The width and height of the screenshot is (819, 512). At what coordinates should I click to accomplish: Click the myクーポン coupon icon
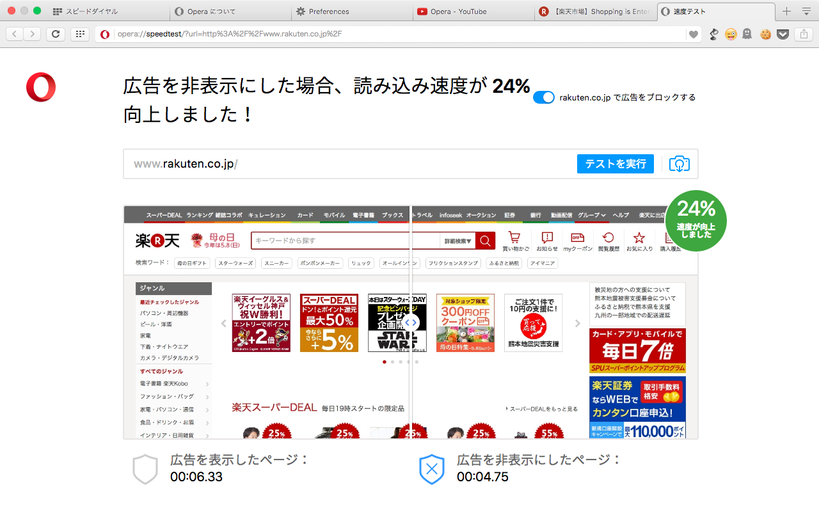[x=578, y=241]
